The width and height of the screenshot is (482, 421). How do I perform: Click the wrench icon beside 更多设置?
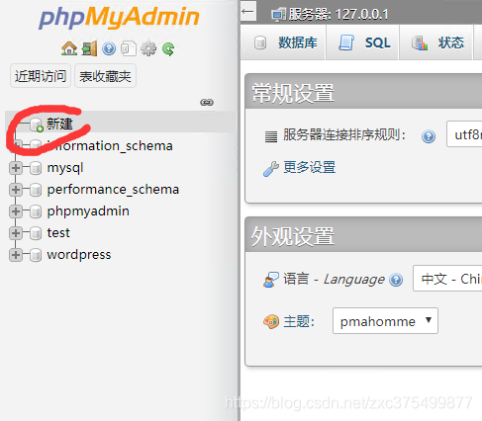(271, 169)
